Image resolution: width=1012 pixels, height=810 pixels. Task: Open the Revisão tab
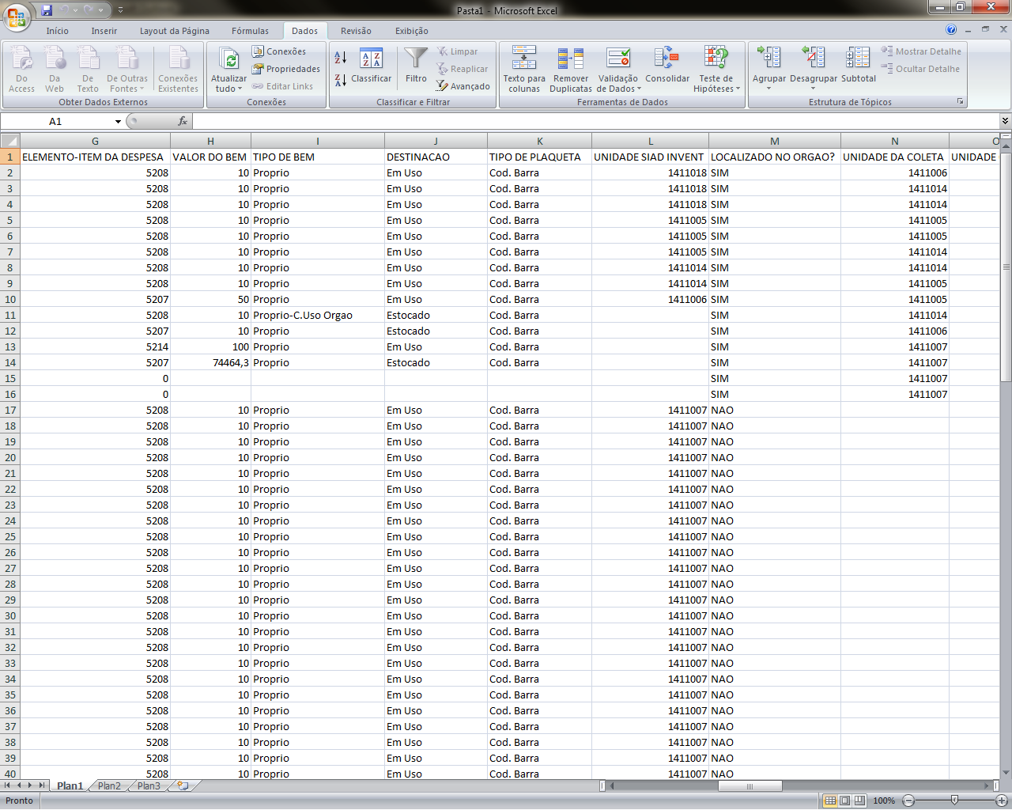point(356,31)
